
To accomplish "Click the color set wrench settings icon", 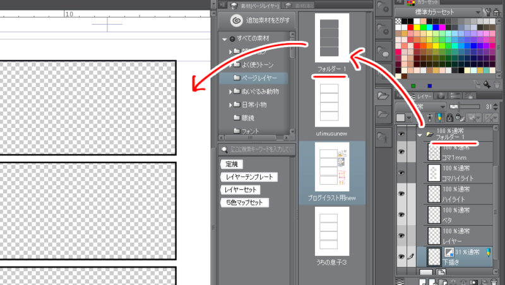I will pyautogui.click(x=487, y=12).
